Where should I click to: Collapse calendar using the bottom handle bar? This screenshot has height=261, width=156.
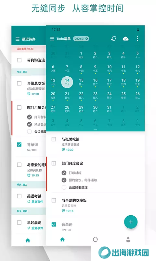point(95,130)
